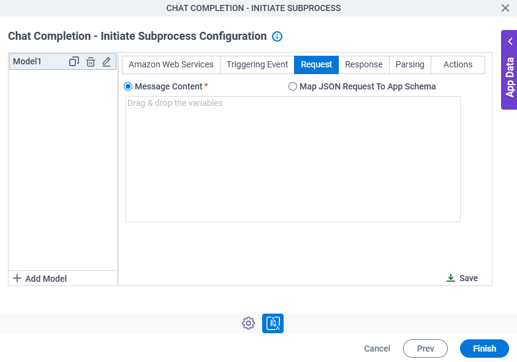517x362 pixels.
Task: Copy the Model1 entry
Action: pyautogui.click(x=74, y=62)
